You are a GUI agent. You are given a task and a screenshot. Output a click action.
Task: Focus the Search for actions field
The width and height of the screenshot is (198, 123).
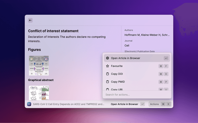pos(136,95)
